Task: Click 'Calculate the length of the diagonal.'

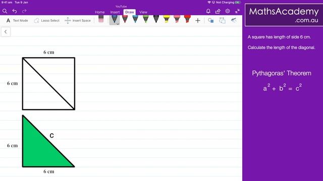Action: click(282, 47)
